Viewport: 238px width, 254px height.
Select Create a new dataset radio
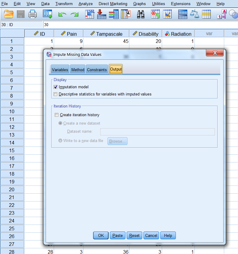pyautogui.click(x=60, y=123)
